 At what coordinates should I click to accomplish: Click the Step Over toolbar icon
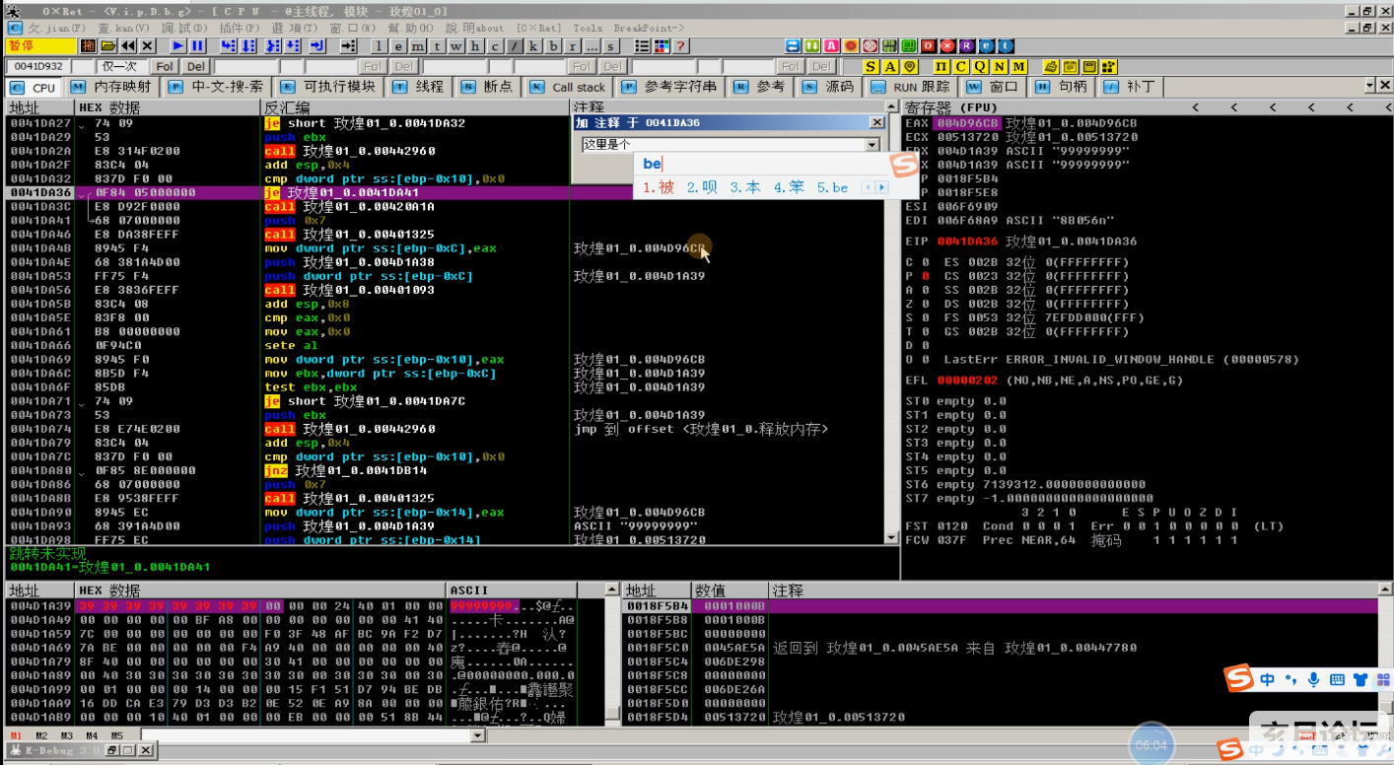point(248,46)
